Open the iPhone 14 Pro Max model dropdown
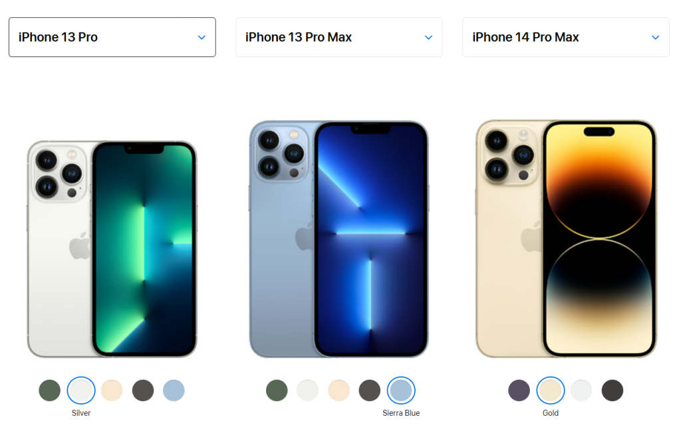Screen dimensions: 681x433 tap(565, 37)
